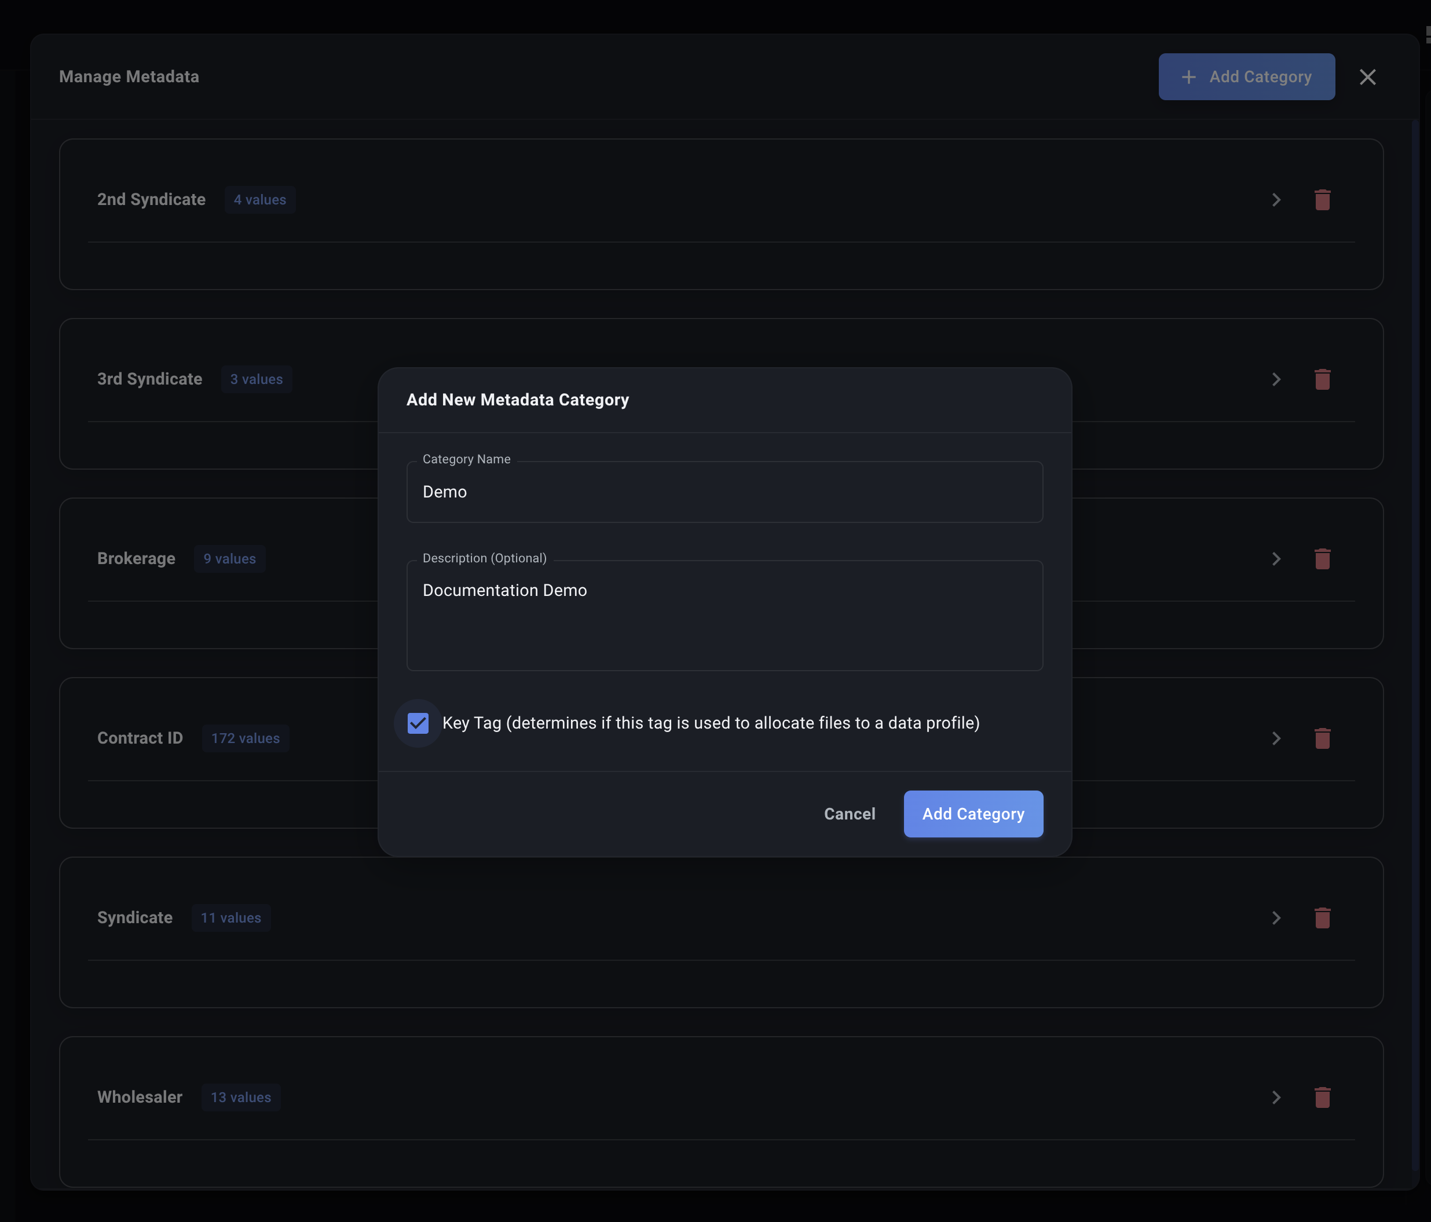This screenshot has width=1431, height=1222.
Task: Expand the Syndicate category
Action: click(1276, 918)
